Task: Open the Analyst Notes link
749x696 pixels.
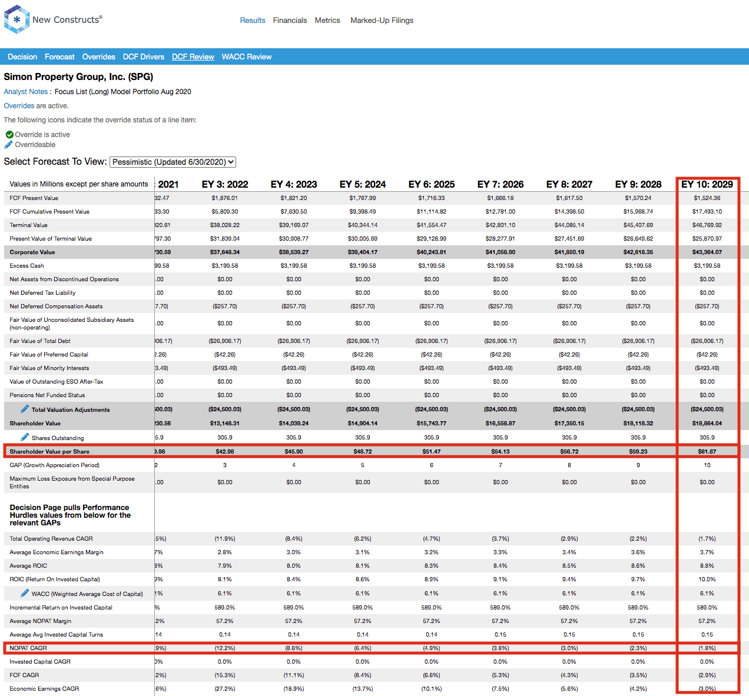Action: point(26,92)
